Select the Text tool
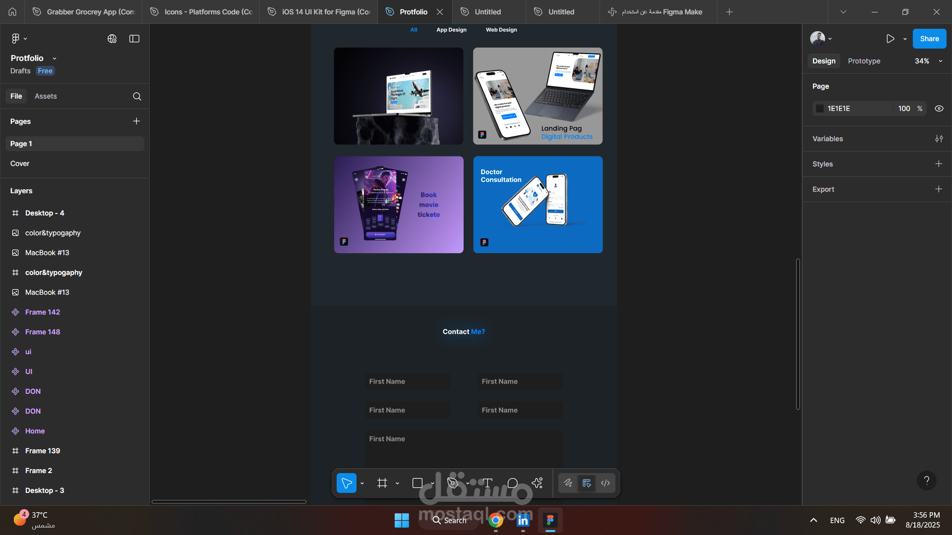Image resolution: width=952 pixels, height=535 pixels. pos(488,483)
